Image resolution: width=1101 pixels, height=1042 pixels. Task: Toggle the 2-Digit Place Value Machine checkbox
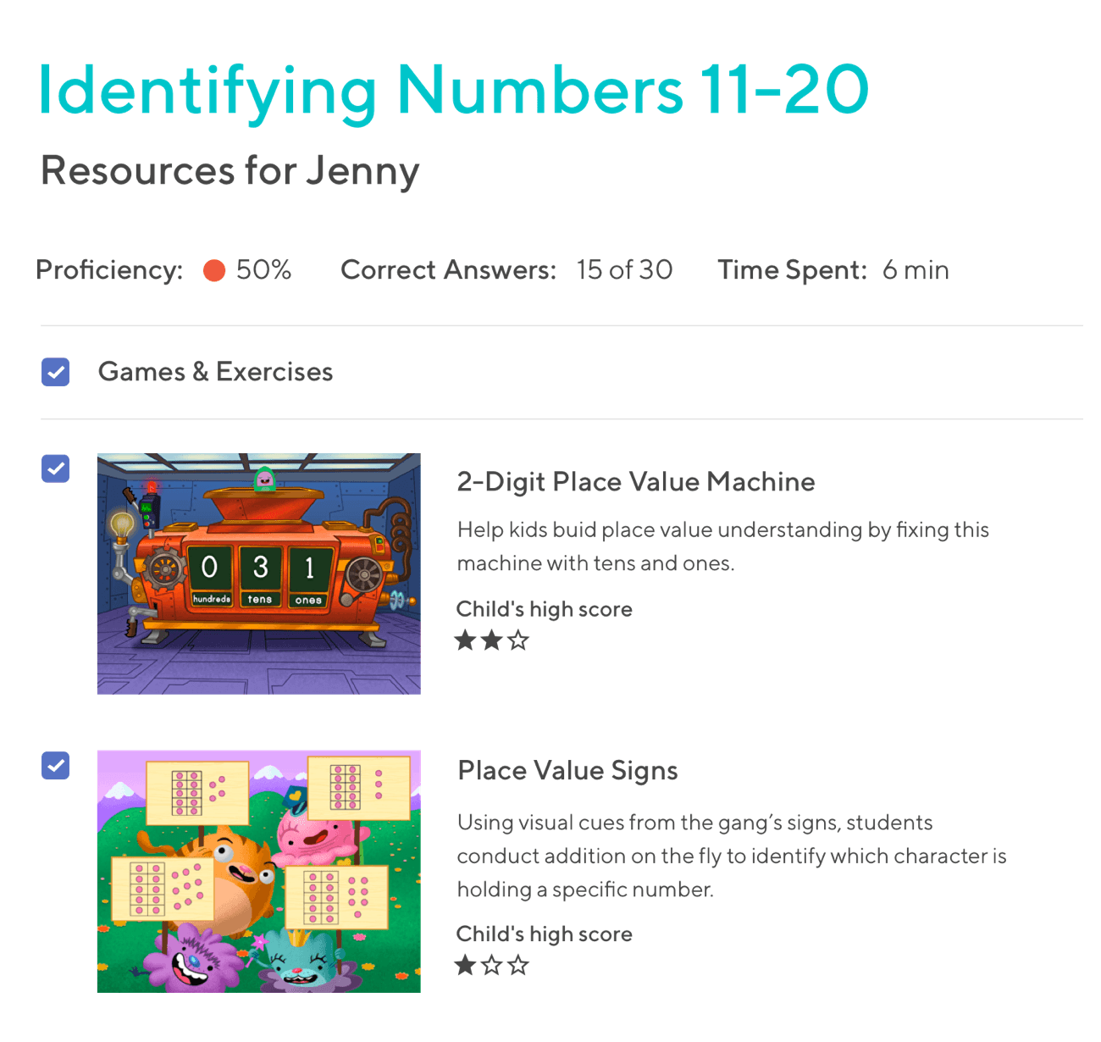(x=56, y=468)
